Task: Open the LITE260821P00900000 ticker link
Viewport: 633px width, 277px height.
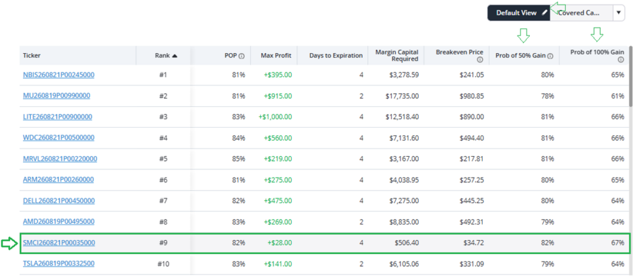Action: [x=57, y=117]
